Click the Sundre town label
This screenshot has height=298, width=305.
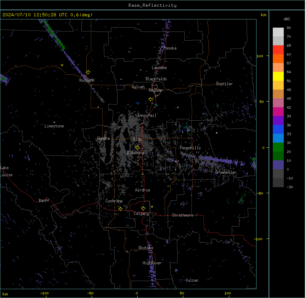click(103, 138)
